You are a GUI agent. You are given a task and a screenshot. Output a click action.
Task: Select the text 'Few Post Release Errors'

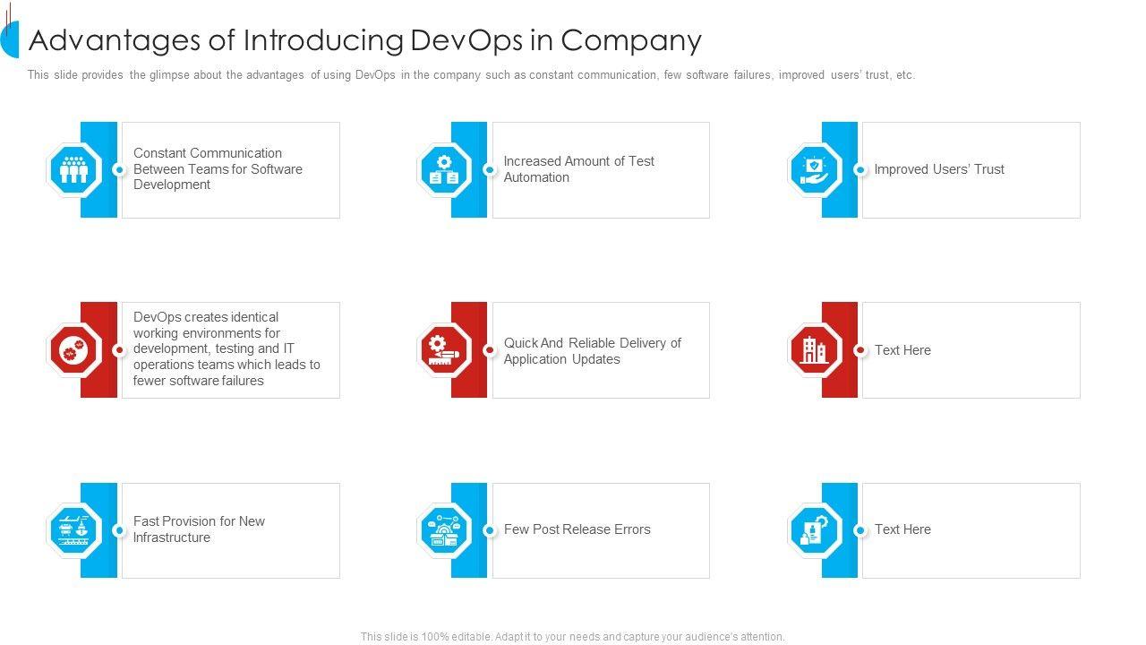point(577,529)
